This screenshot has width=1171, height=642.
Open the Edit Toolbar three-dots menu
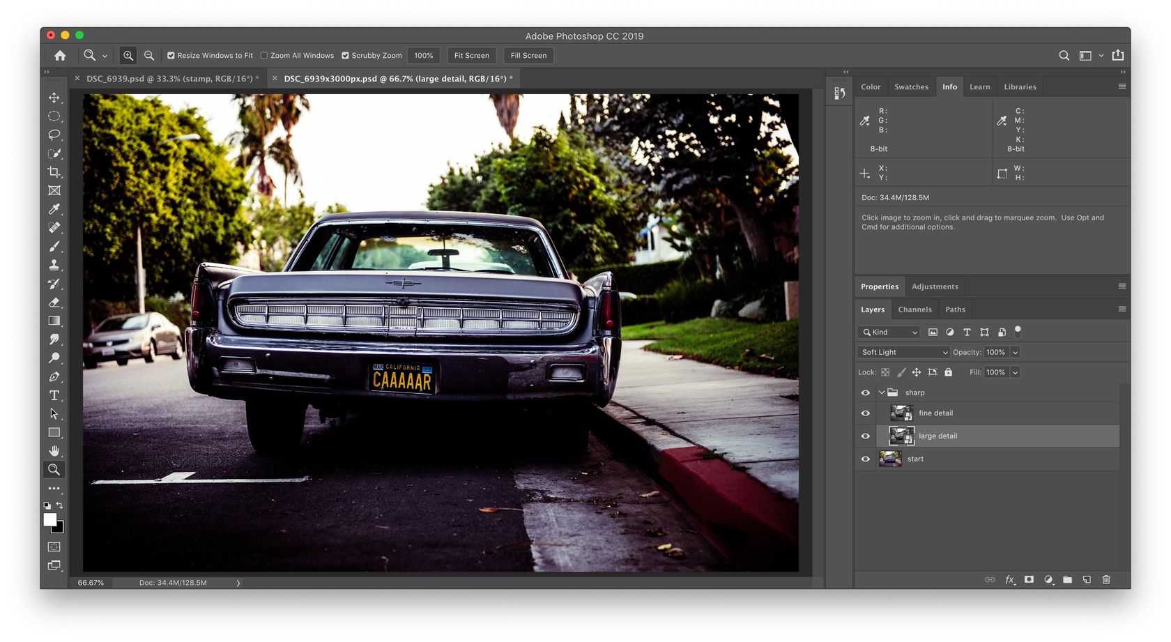click(x=54, y=489)
